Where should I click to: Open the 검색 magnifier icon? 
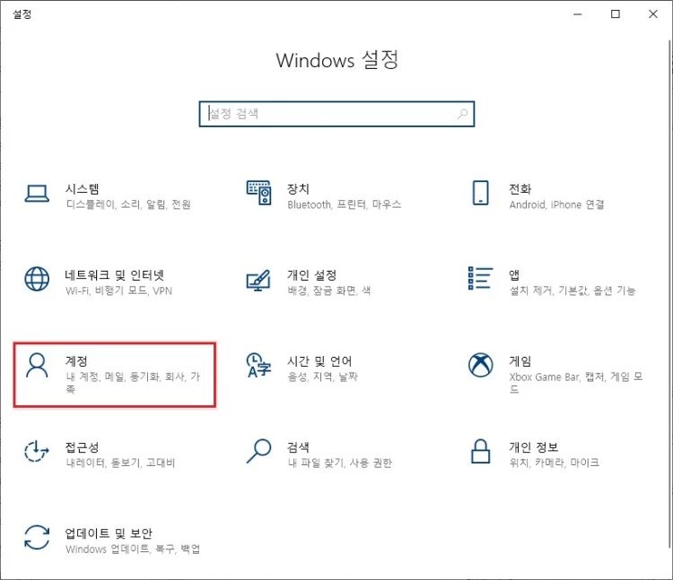258,451
